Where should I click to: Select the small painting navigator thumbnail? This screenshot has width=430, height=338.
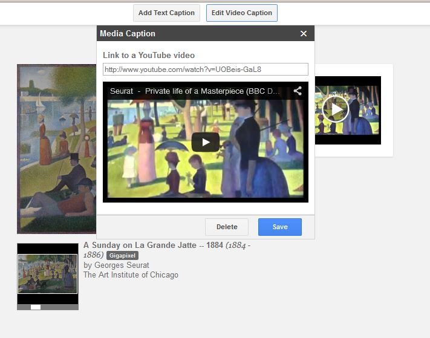pos(47,273)
